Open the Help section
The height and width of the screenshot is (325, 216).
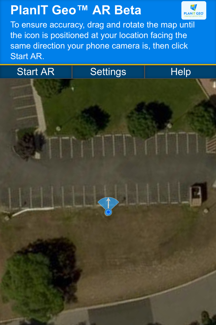181,72
